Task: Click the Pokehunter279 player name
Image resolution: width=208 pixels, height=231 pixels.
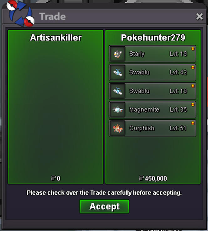Action: pos(153,38)
